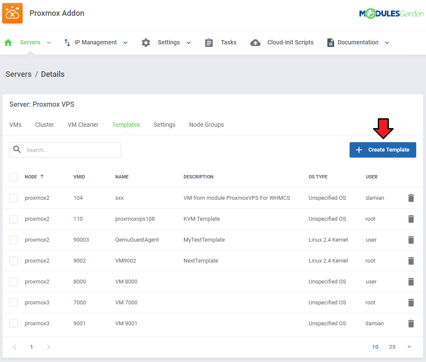
Task: Delete the proxmoxvps108 template via trash icon
Action: pyautogui.click(x=411, y=219)
